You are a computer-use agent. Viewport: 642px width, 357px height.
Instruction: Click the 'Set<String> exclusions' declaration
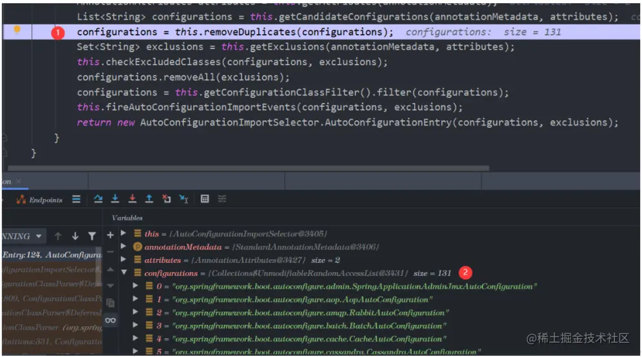(x=140, y=47)
